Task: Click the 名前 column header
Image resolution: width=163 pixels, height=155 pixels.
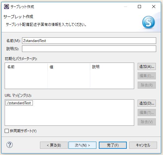Action: click(26, 67)
